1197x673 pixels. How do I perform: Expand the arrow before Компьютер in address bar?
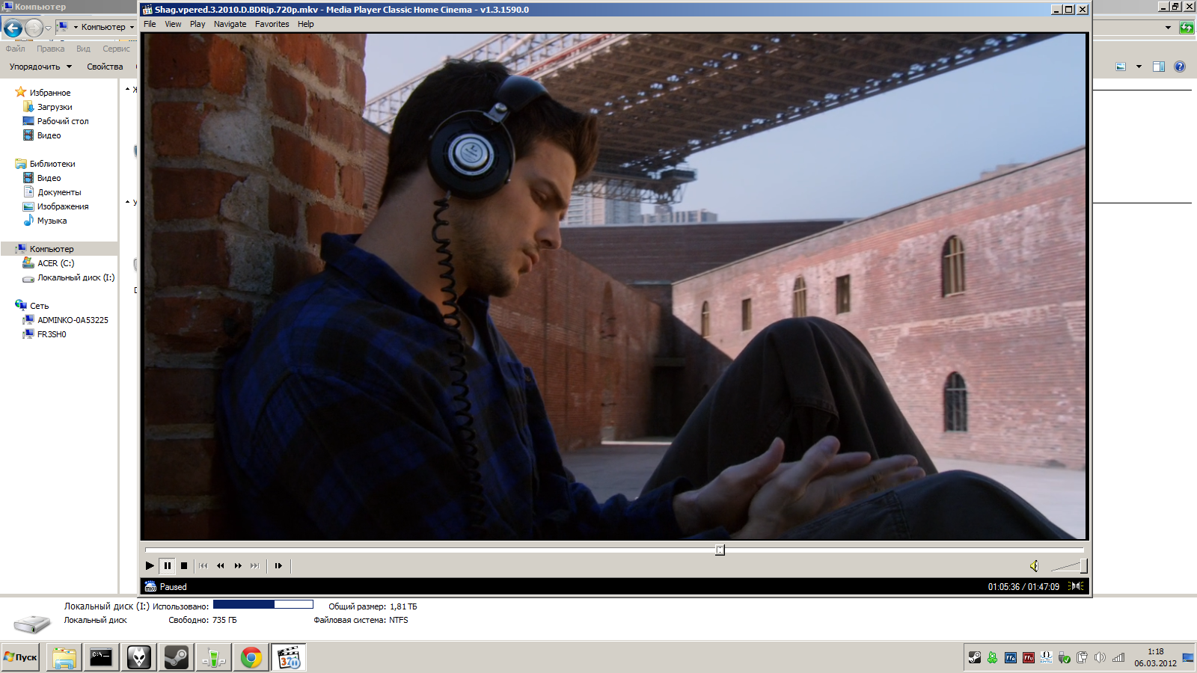pyautogui.click(x=76, y=27)
